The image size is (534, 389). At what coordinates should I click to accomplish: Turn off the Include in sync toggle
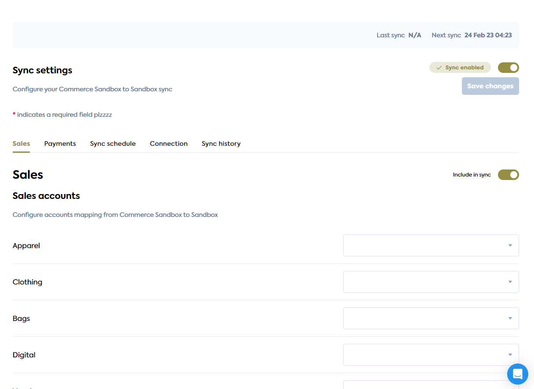[x=508, y=175]
